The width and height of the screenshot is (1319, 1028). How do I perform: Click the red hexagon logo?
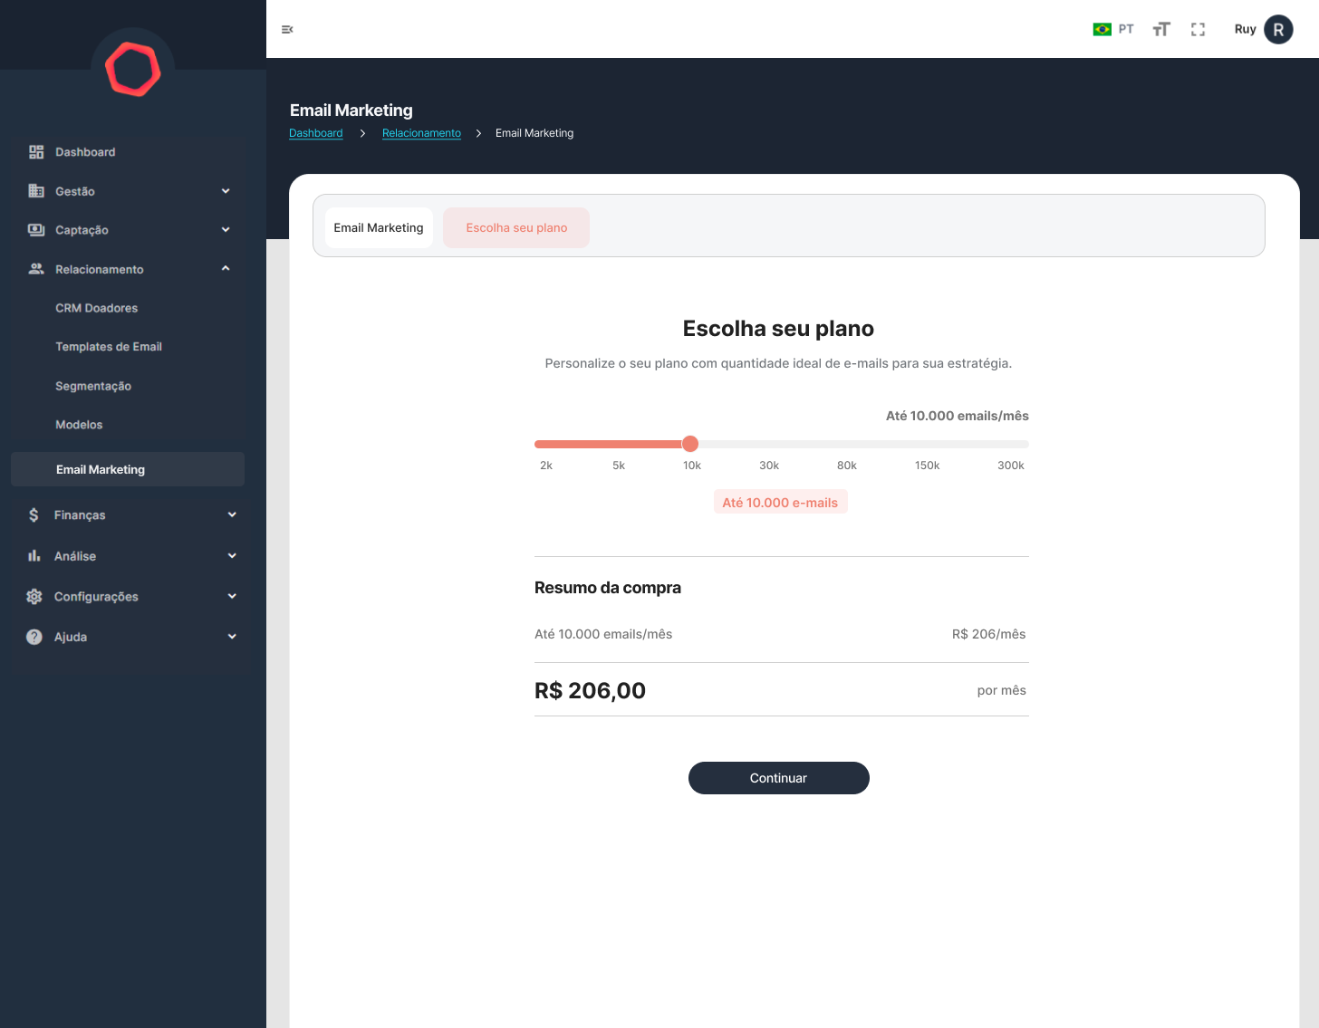[133, 69]
